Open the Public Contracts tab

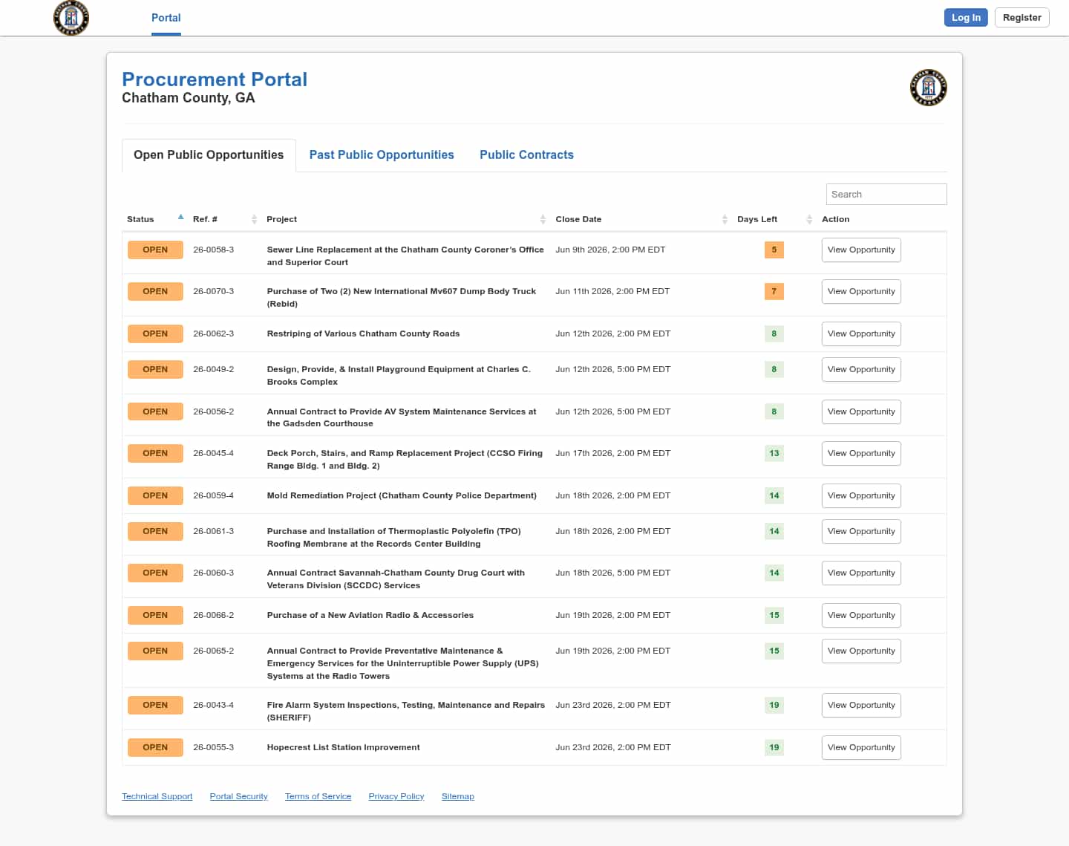[x=526, y=154]
